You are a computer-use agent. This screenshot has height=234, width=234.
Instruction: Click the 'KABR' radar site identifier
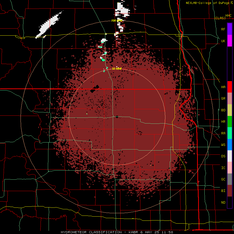pos(134,232)
